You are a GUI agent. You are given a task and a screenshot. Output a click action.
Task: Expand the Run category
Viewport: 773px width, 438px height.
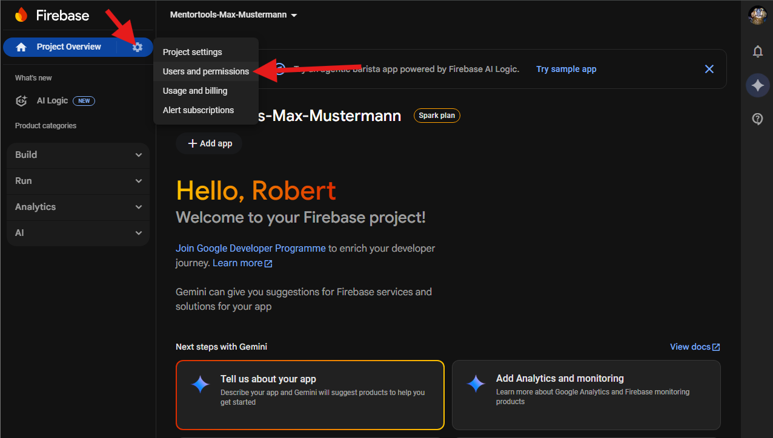78,181
